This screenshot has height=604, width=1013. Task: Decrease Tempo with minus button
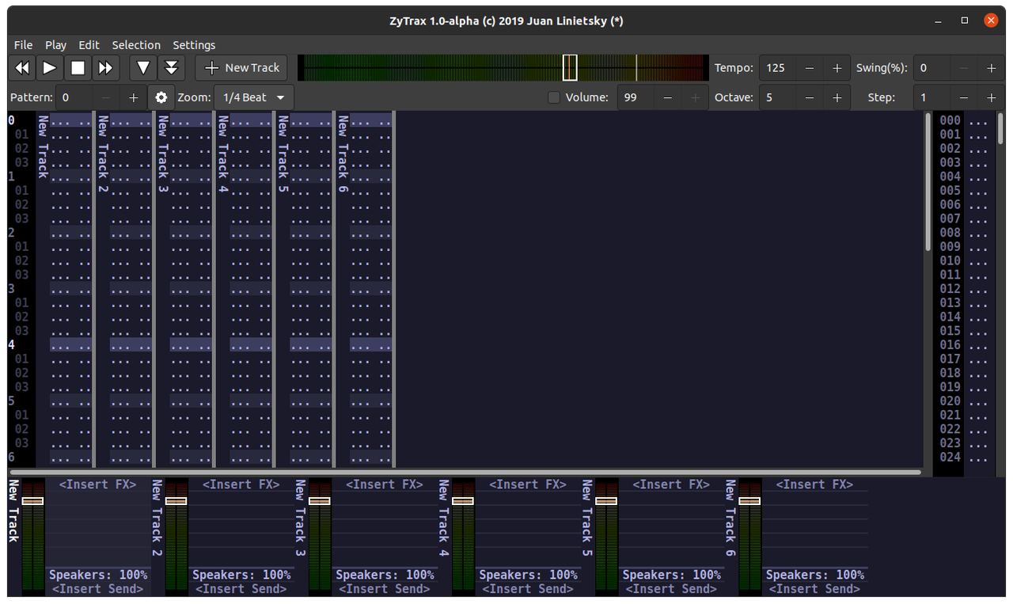(809, 68)
